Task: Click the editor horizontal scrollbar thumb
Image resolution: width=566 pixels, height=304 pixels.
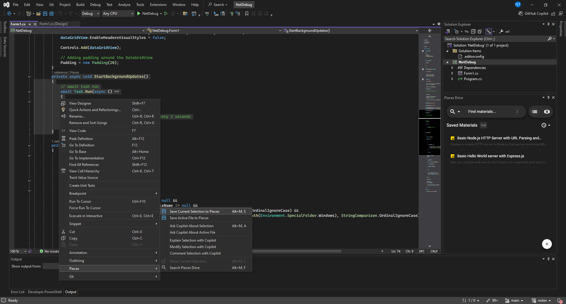Action: (x=296, y=251)
